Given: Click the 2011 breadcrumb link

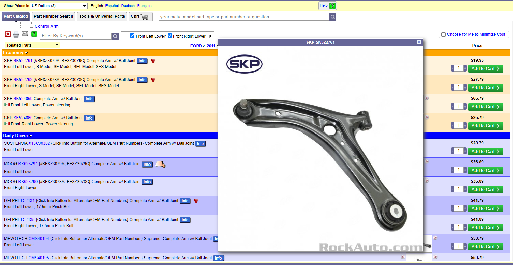Looking at the screenshot, I should tap(211, 46).
